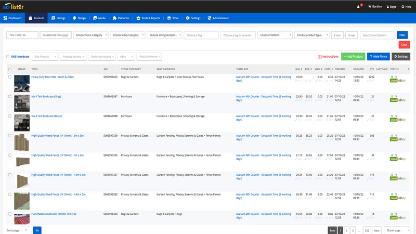This screenshot has height=234, width=416.
Task: Open the Listings menu
Action: (x=58, y=18)
